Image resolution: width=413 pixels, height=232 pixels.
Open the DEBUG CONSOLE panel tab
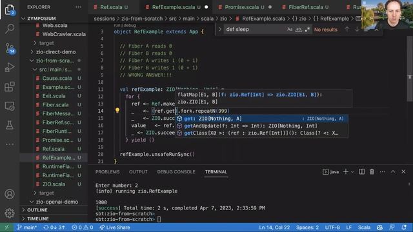176,172
